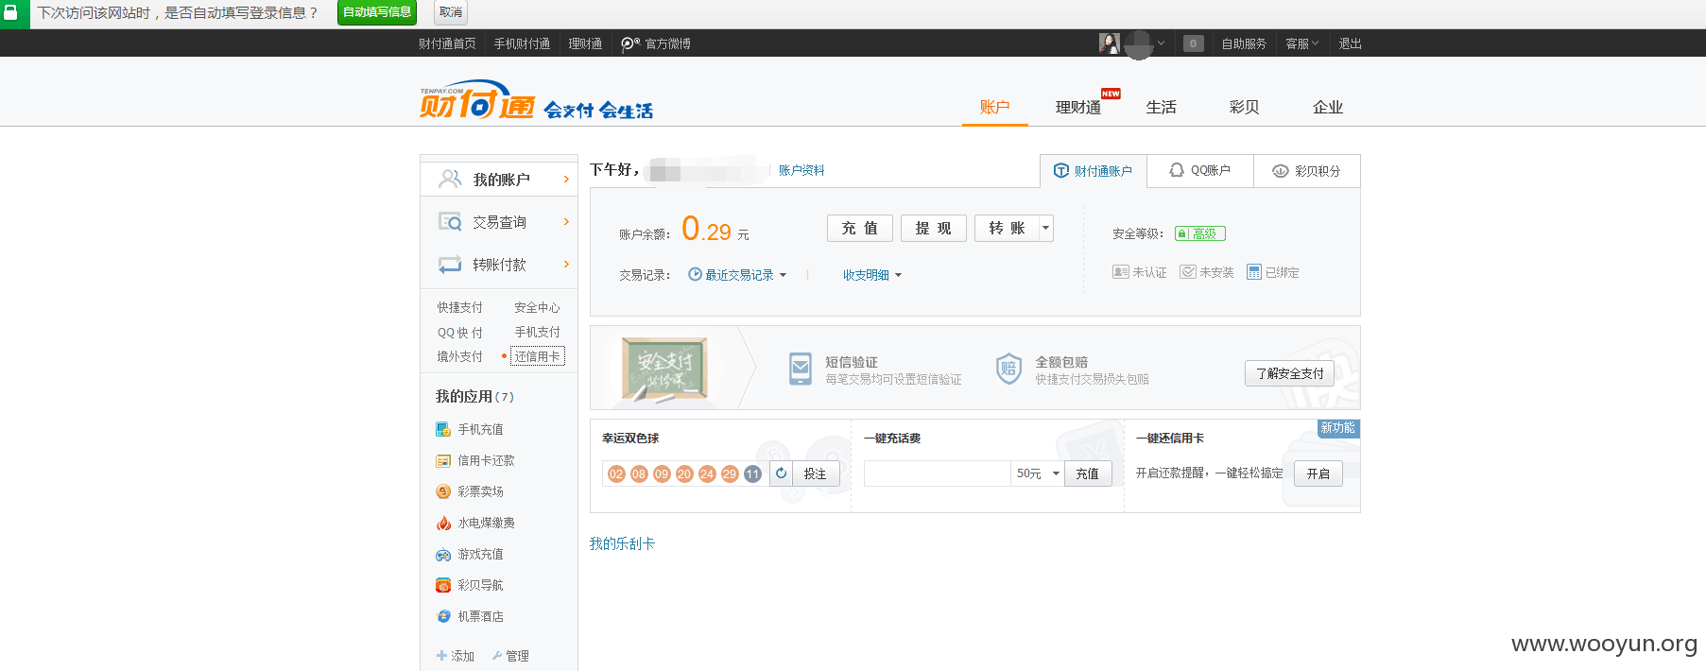Click 我的账户 person icon in sidebar
This screenshot has height=671, width=1706.
click(451, 179)
